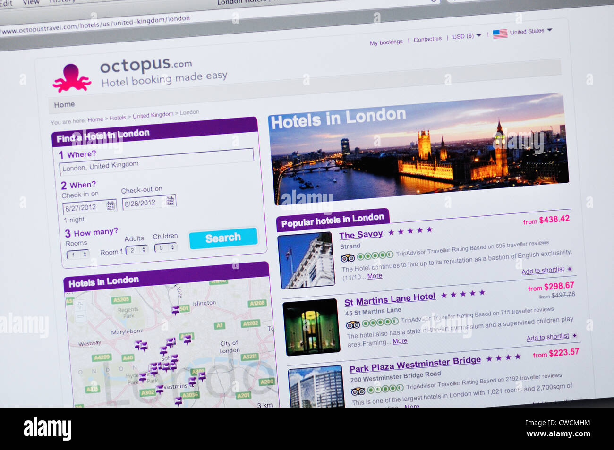Open Park Plaza Westminster Bridge thumbnail
Image resolution: width=614 pixels, height=450 pixels.
(x=316, y=386)
